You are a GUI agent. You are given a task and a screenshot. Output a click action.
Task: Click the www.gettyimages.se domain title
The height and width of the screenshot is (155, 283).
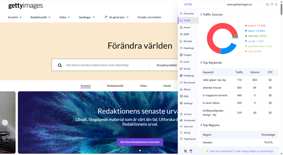coord(239,4)
